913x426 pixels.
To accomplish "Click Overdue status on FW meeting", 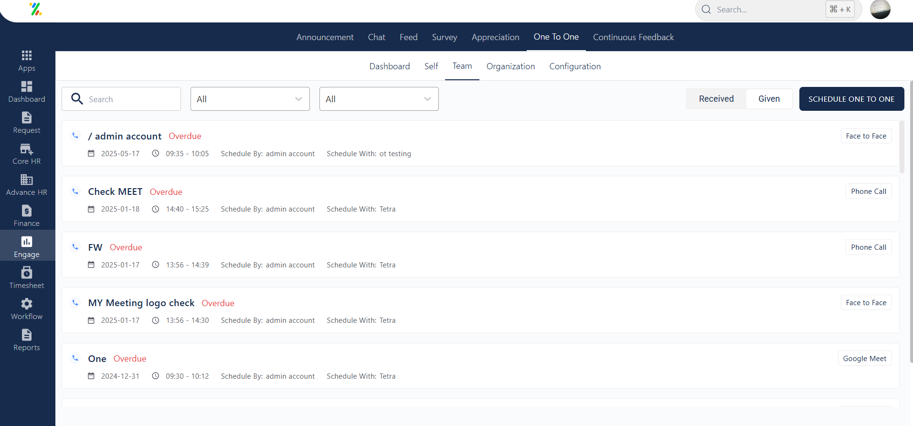I will 126,247.
